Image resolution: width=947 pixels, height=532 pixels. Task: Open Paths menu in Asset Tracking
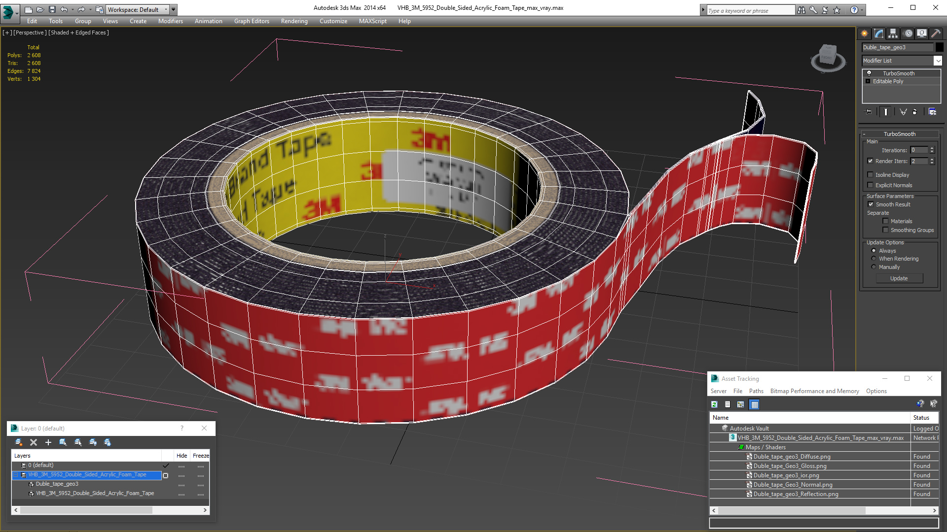[x=756, y=391]
